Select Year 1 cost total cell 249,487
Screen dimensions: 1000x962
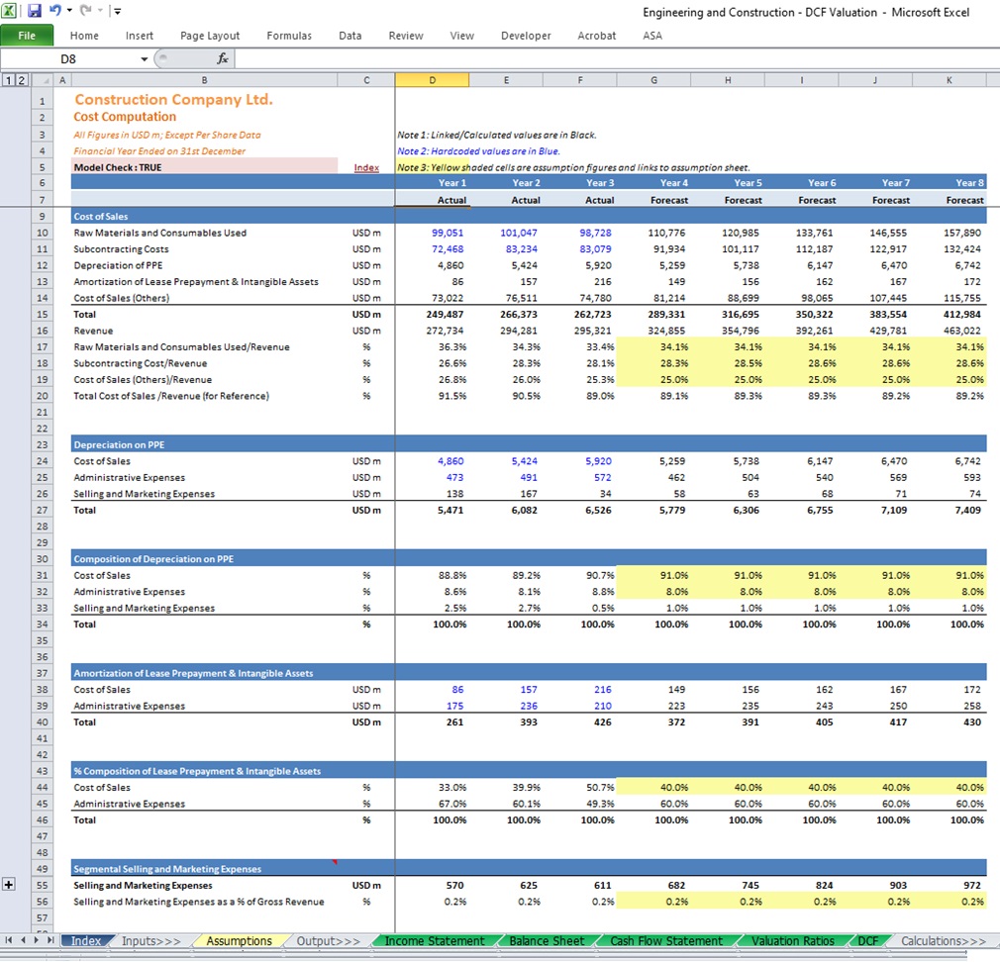tap(433, 315)
